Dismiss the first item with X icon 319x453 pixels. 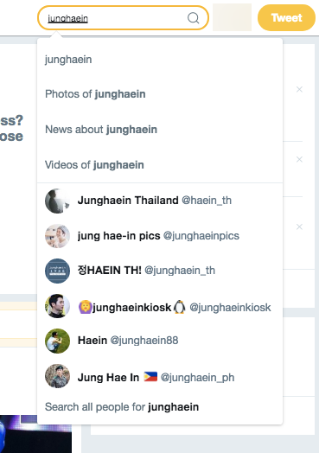(299, 89)
